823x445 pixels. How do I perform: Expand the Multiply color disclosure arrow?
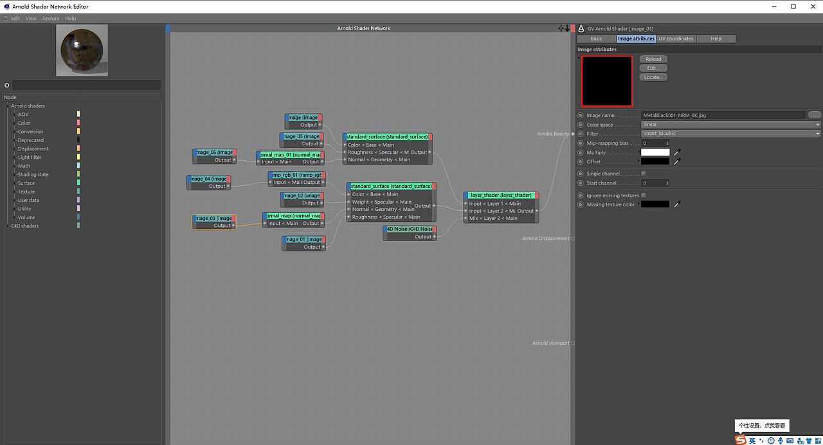point(638,152)
